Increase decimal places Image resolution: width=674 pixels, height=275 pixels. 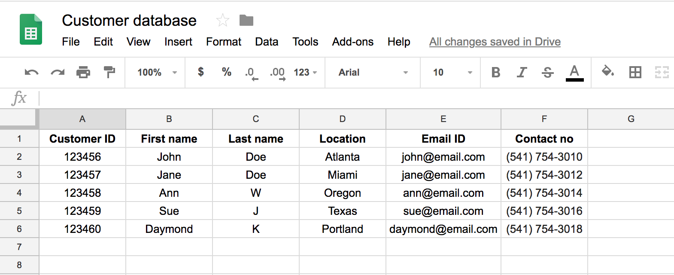[x=278, y=73]
